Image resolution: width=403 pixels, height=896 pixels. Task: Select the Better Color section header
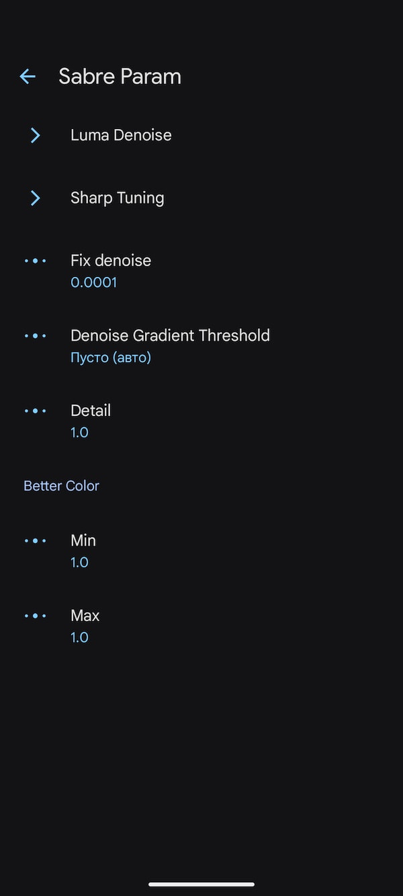click(61, 485)
